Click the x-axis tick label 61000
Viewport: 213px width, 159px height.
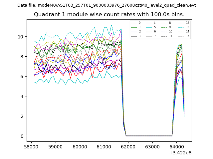[x=104, y=147]
